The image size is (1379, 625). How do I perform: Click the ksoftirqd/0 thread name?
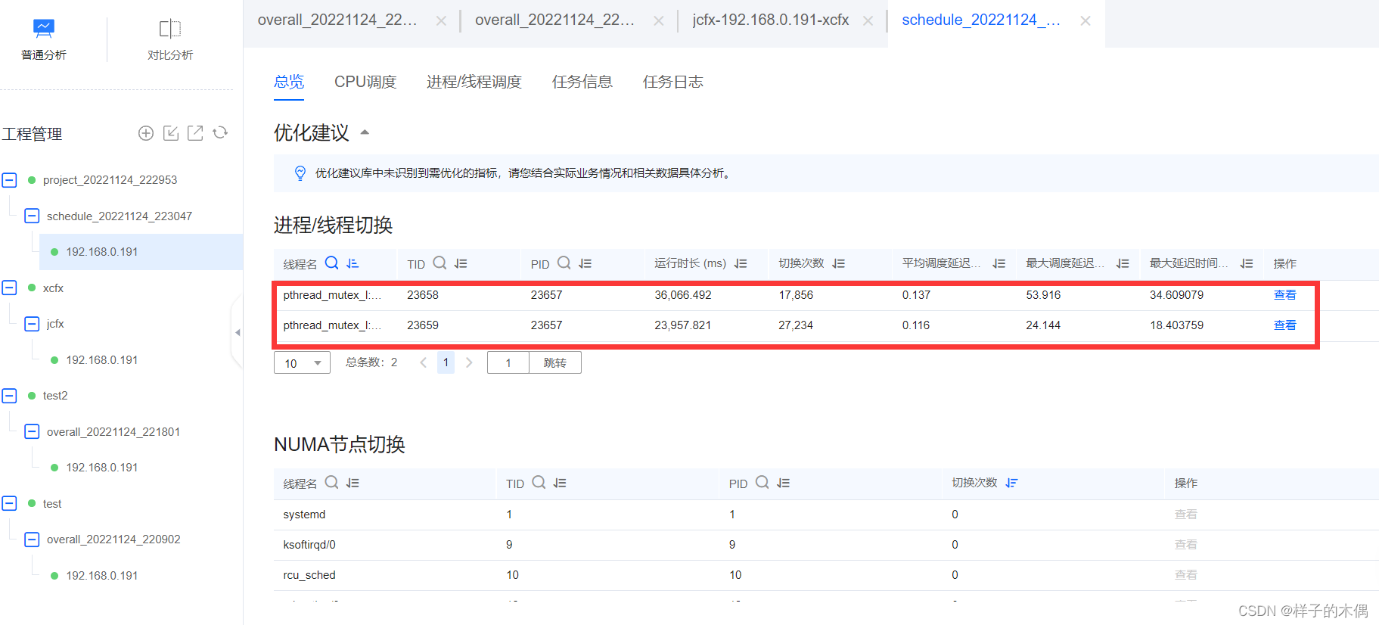click(x=309, y=545)
